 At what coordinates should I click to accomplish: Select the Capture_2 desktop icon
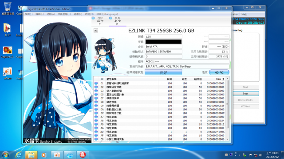(8, 52)
